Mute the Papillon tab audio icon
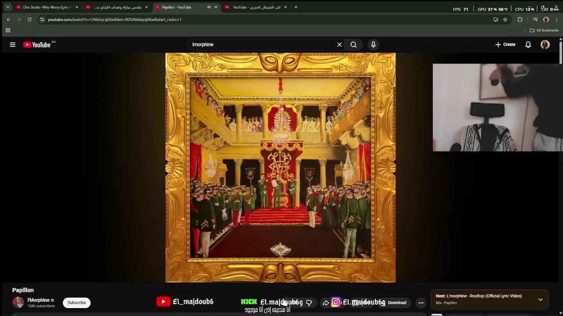This screenshot has height=316, width=563. [x=208, y=7]
